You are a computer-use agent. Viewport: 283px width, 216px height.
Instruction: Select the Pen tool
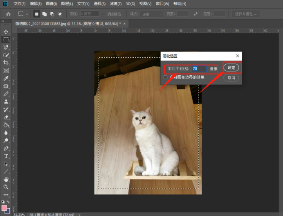(6, 148)
